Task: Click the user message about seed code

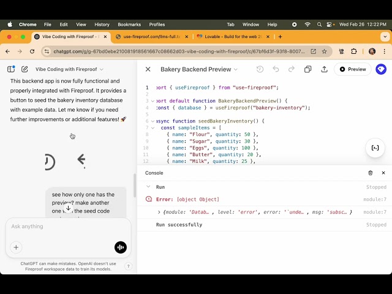Action: click(x=86, y=203)
